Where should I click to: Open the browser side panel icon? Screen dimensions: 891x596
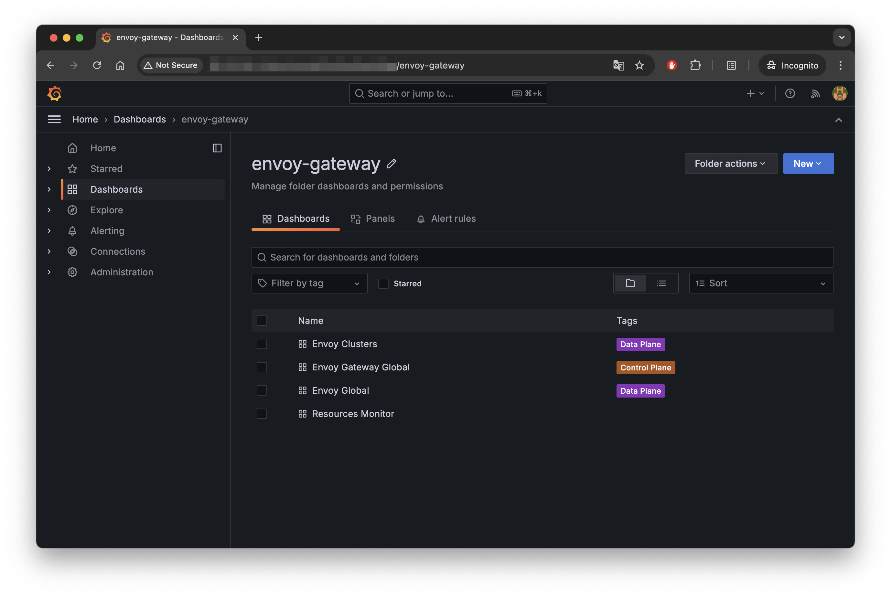pos(731,65)
